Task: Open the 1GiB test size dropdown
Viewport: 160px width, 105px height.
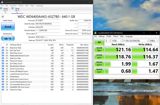Action: tap(115, 41)
